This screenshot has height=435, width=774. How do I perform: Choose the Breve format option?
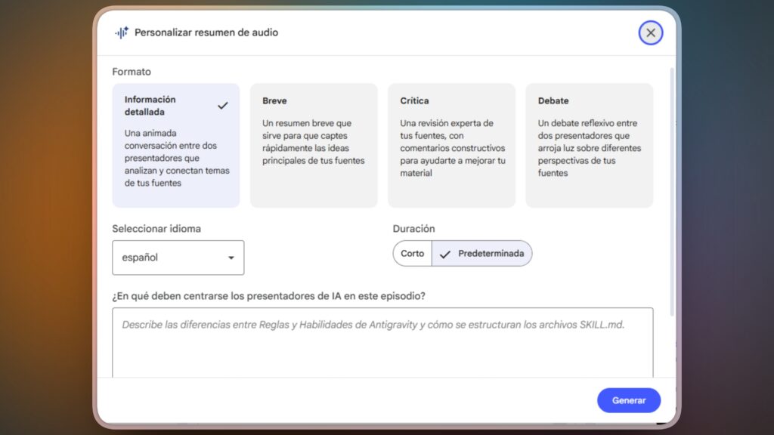(314, 145)
